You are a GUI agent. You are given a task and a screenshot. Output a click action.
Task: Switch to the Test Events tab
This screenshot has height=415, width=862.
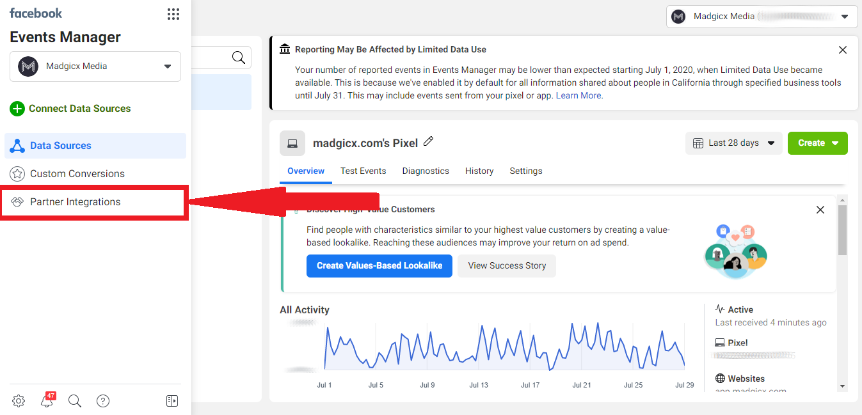click(363, 171)
